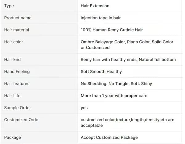Click the 'Hair material' row label
The image size is (185, 144).
coord(17,30)
